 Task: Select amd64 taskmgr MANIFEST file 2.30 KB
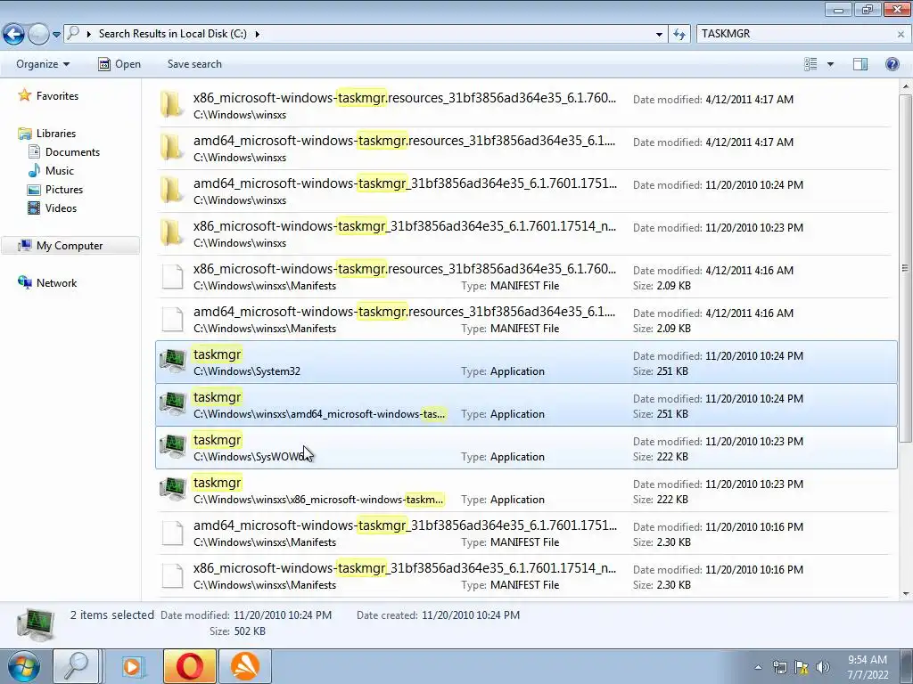point(526,533)
